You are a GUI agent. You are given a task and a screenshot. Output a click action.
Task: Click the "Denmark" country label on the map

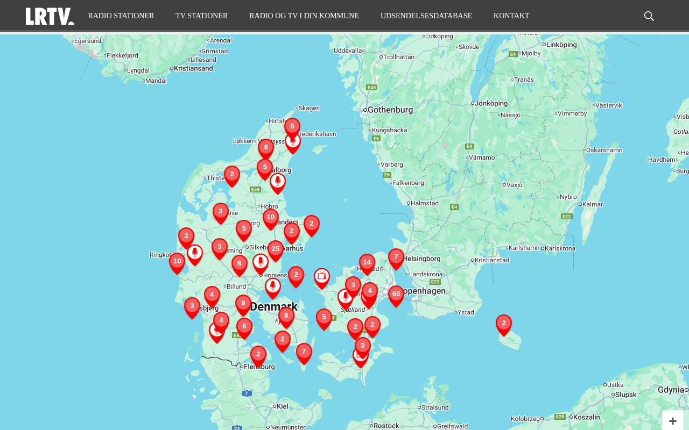pos(274,306)
